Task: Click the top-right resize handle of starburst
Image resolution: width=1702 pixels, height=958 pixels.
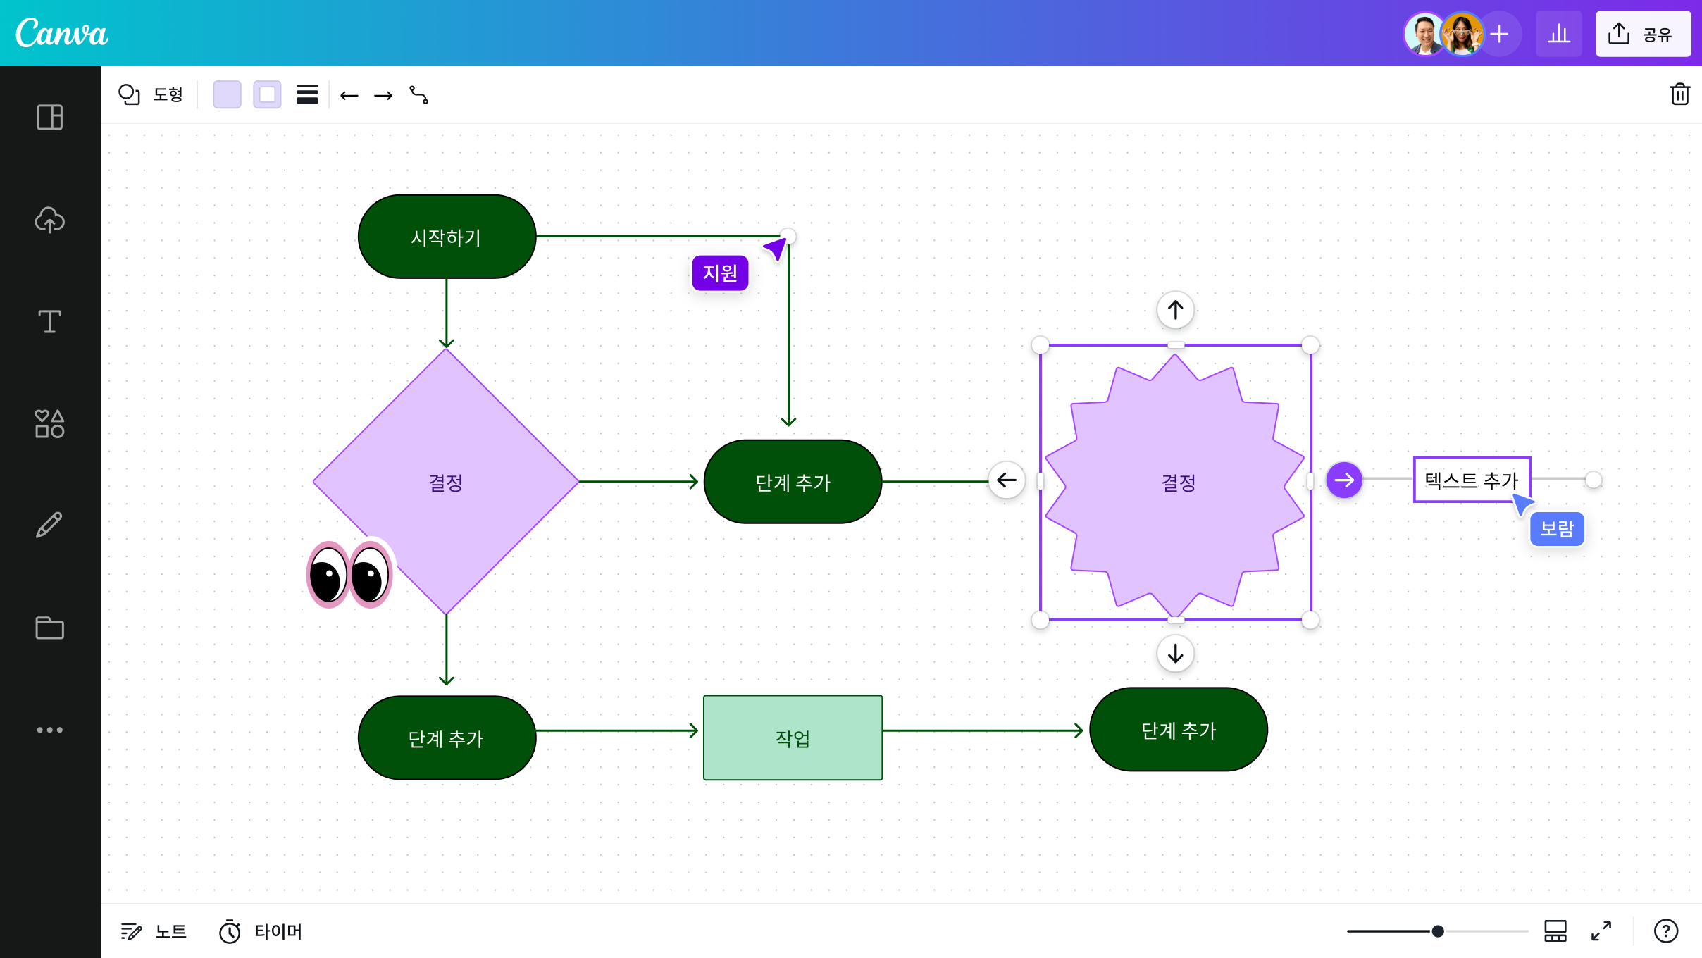Action: [x=1310, y=345]
